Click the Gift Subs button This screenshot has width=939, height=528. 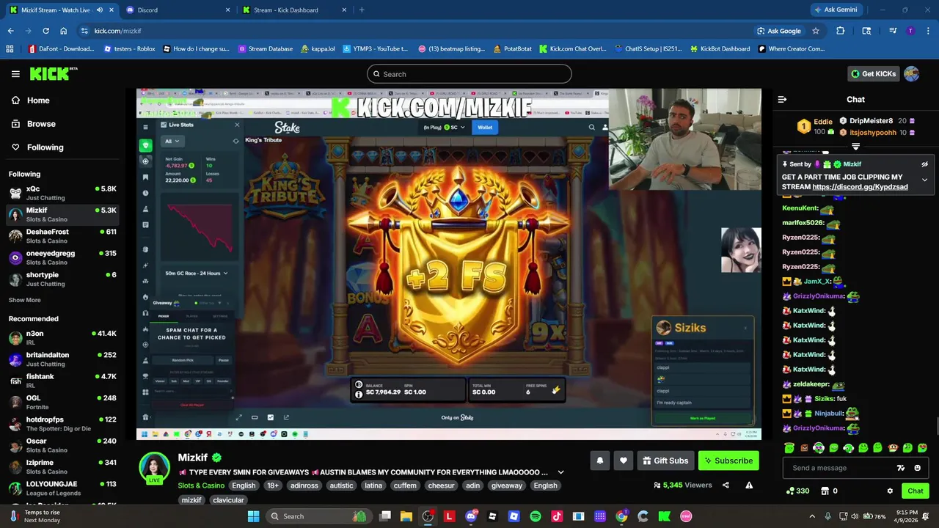click(x=665, y=461)
